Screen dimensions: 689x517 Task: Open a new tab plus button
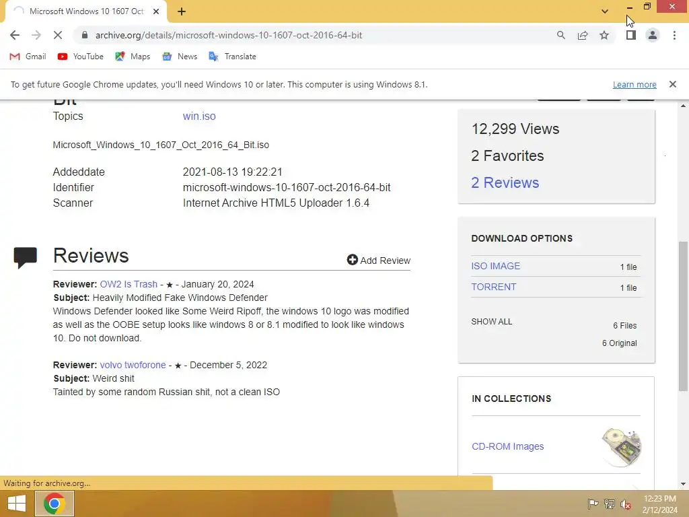tap(182, 11)
